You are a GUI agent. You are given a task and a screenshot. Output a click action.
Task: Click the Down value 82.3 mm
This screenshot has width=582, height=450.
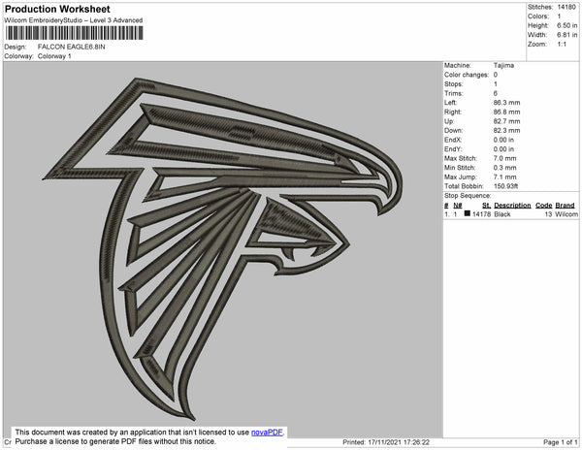click(506, 131)
